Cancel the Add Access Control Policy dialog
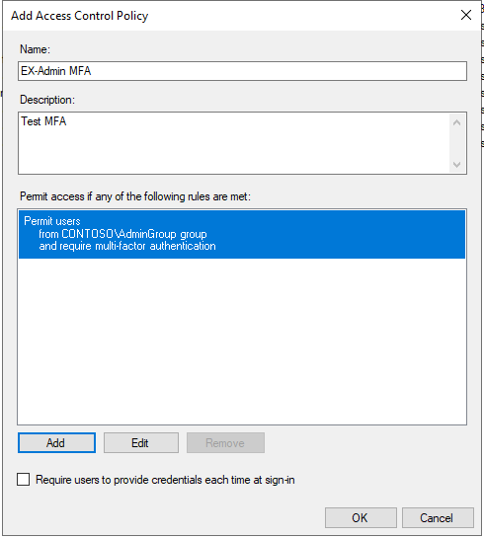 [438, 517]
